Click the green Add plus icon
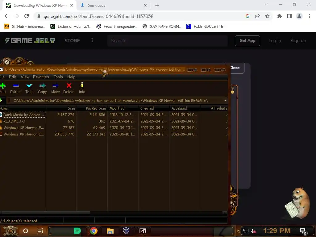This screenshot has width=316, height=237. (3, 86)
